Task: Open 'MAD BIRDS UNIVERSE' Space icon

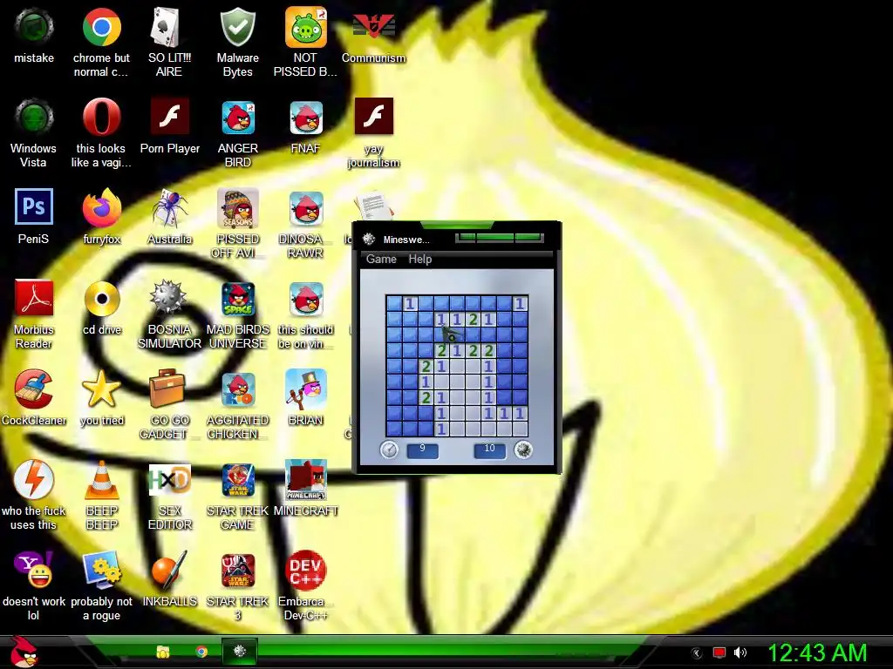Action: [x=238, y=298]
